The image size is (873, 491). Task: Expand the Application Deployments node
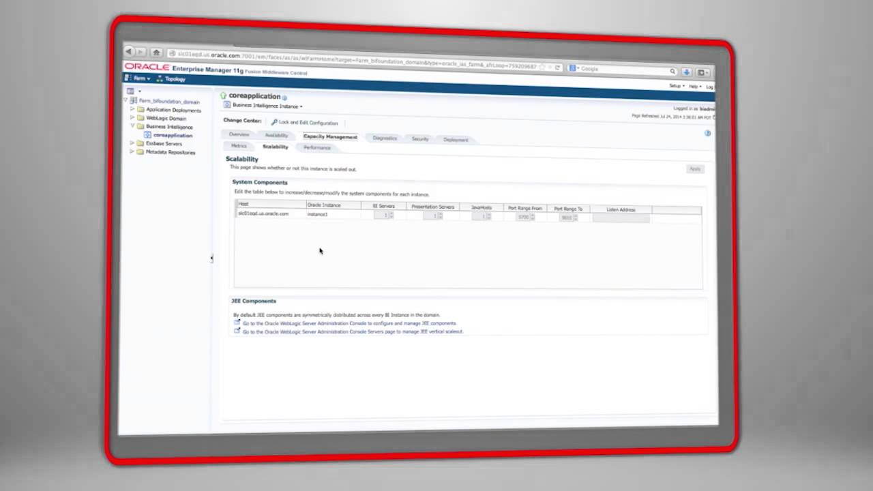point(133,109)
